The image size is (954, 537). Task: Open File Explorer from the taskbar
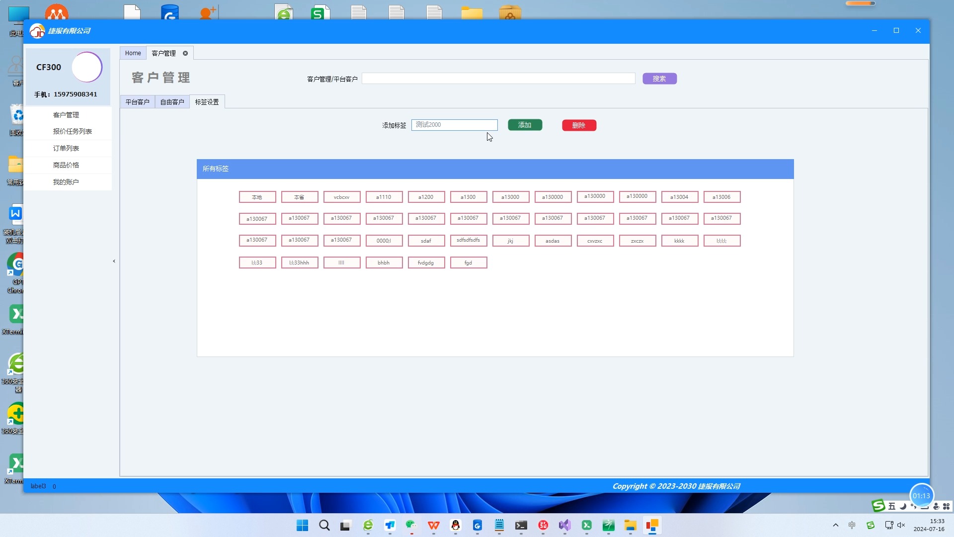630,525
